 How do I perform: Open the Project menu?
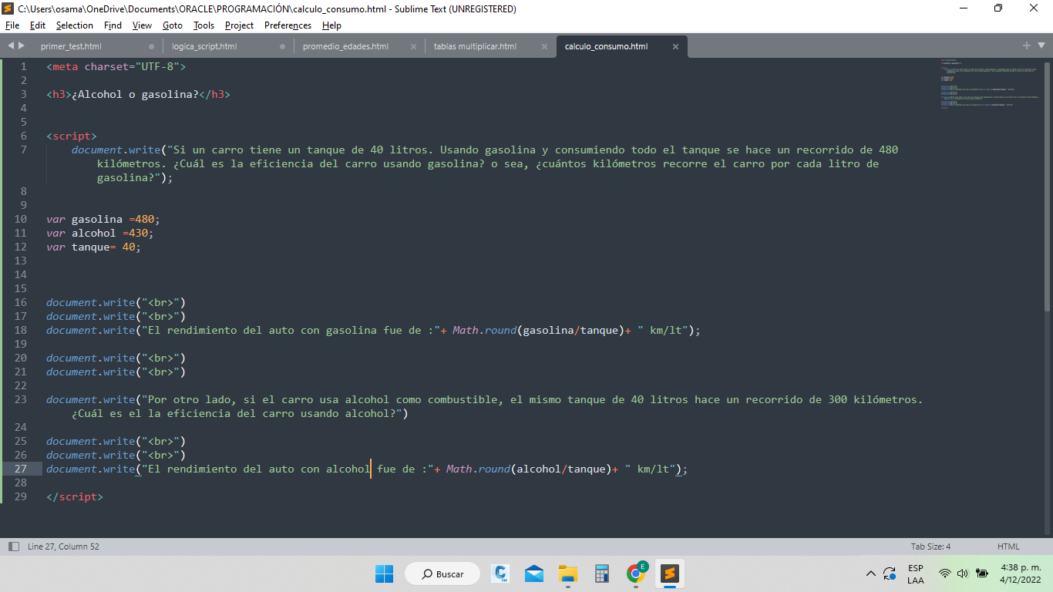[239, 25]
